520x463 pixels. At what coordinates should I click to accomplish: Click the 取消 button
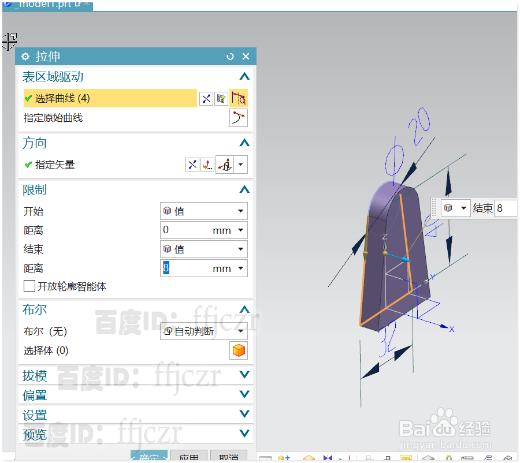coord(228,456)
